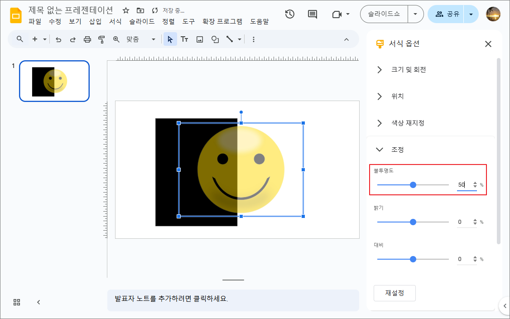Image resolution: width=510 pixels, height=319 pixels.
Task: Open the line tool dropdown arrow
Action: point(240,39)
